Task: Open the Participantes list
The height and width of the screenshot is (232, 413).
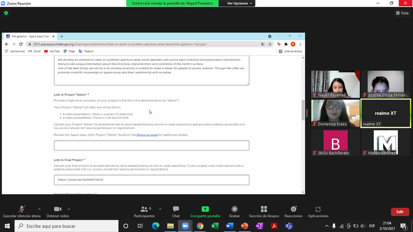Action: 144,210
